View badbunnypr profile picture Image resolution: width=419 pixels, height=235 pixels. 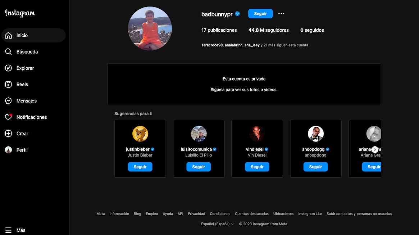coord(150,29)
